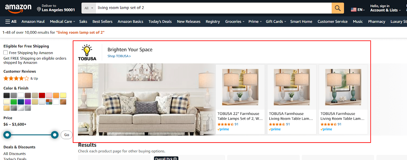
Task: Click the Overall Pick info icon
Action: (x=175, y=159)
